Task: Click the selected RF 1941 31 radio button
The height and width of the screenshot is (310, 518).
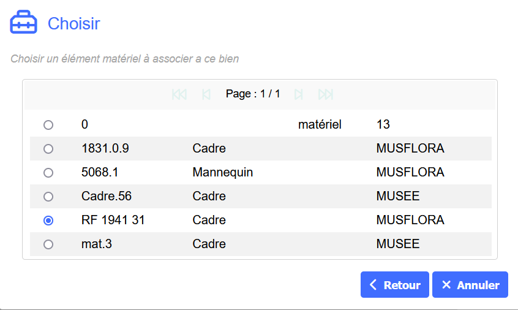Action: tap(48, 221)
